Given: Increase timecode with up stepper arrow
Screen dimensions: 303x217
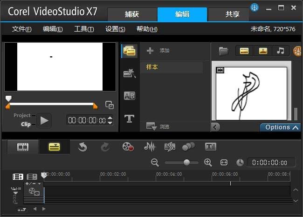Looking at the screenshot, I should pyautogui.click(x=110, y=118).
